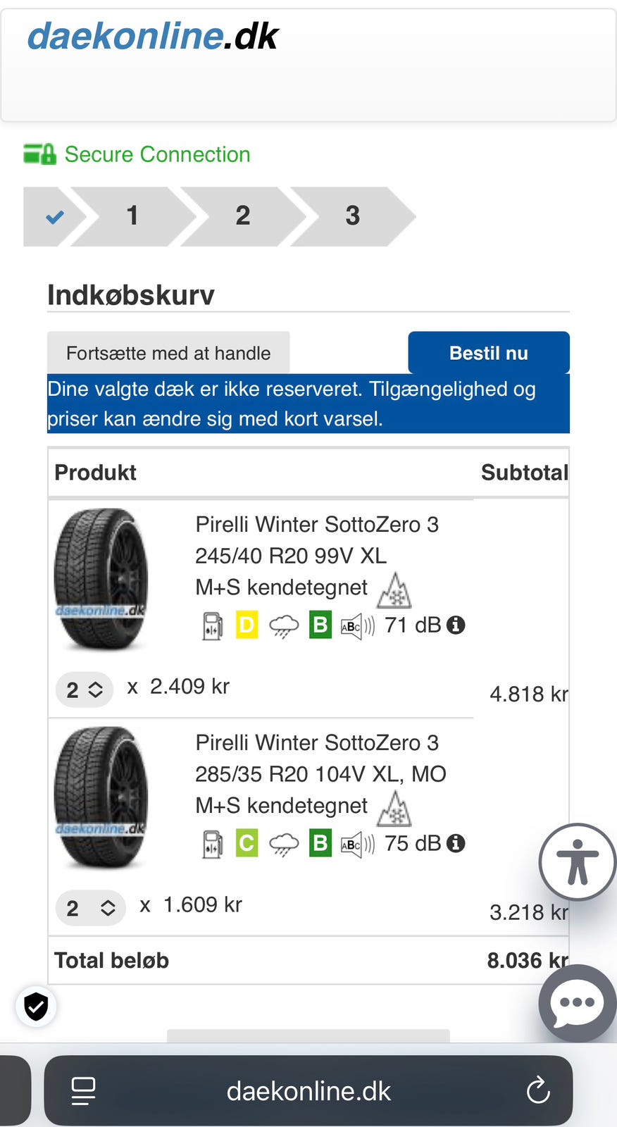Image resolution: width=617 pixels, height=1127 pixels.
Task: Click Fortsætte med at handle button
Action: pyautogui.click(x=168, y=353)
